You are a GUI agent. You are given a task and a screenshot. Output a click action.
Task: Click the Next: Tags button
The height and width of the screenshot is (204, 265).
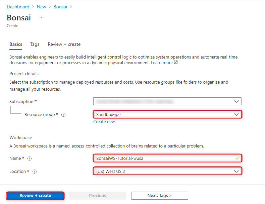[160, 196]
